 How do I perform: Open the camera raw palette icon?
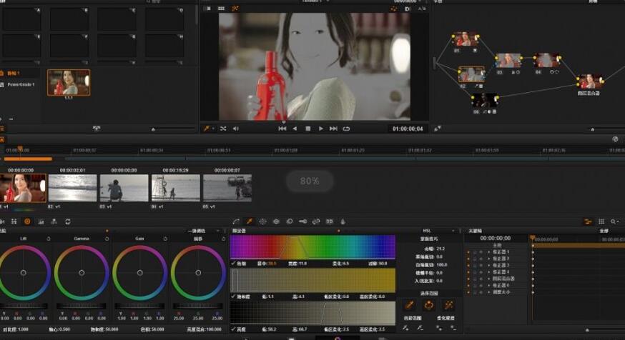(1, 221)
